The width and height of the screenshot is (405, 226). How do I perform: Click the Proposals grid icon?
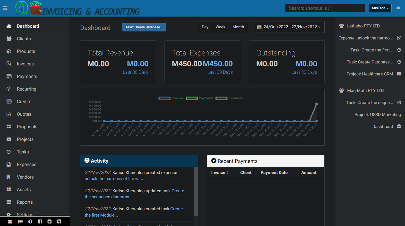[9, 127]
